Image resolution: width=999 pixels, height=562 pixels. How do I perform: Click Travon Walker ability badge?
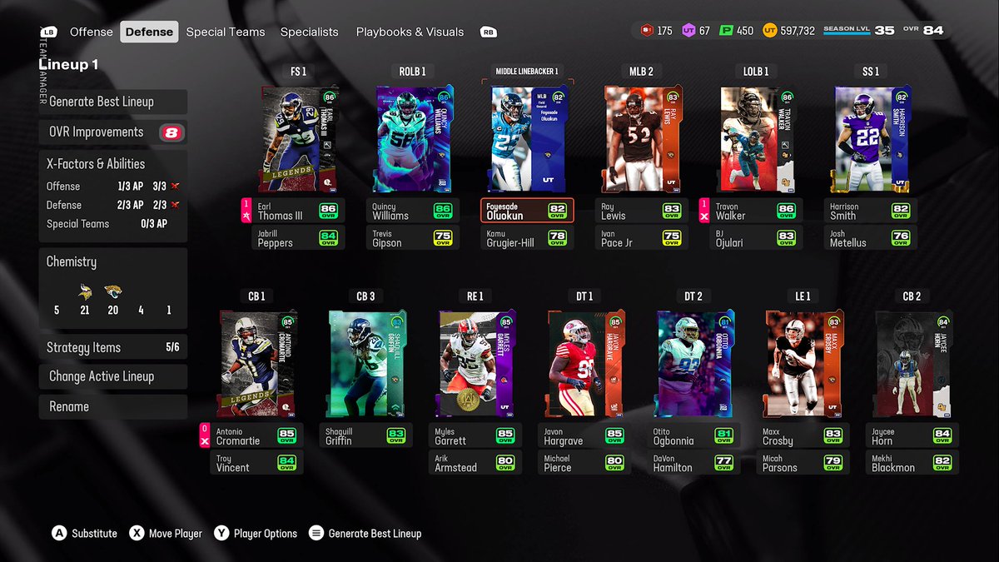pyautogui.click(x=703, y=211)
